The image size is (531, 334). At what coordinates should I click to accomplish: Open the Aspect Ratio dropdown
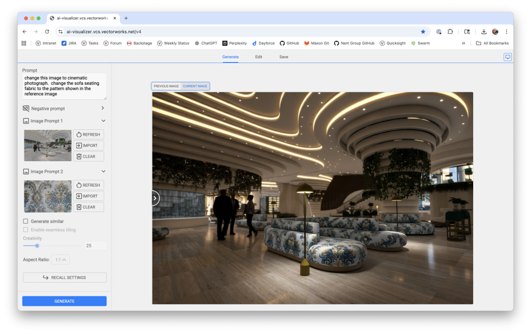coord(61,260)
